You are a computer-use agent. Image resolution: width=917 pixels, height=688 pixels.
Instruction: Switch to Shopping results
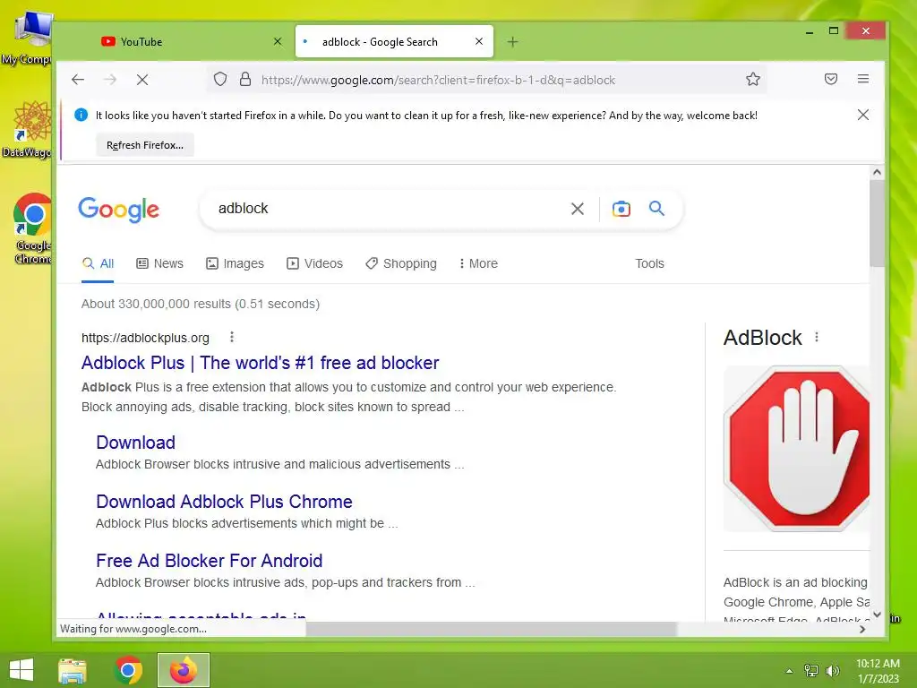[x=401, y=263]
